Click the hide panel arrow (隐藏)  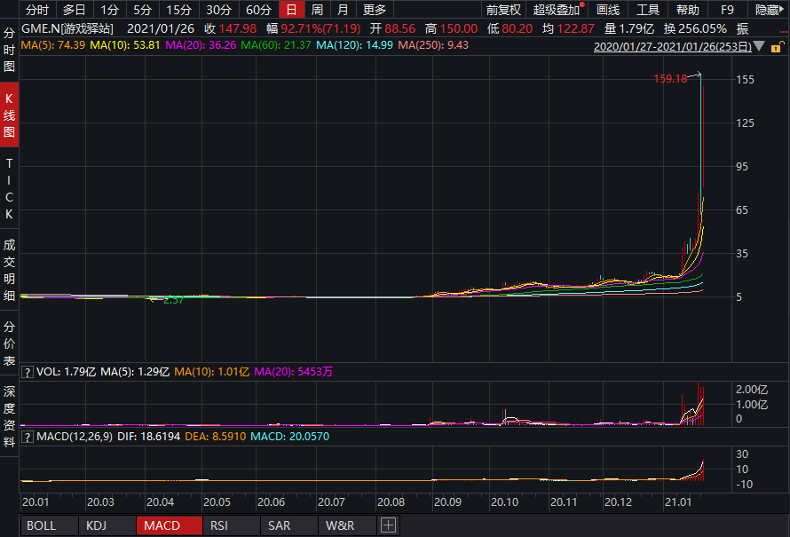[x=767, y=11]
